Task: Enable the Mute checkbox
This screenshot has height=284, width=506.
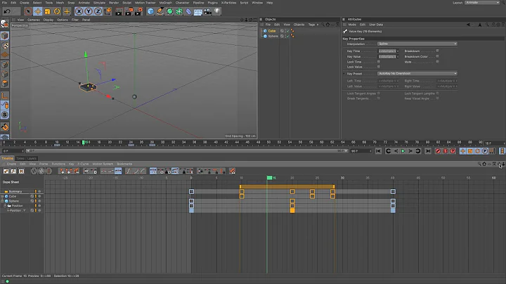Action: (x=437, y=62)
